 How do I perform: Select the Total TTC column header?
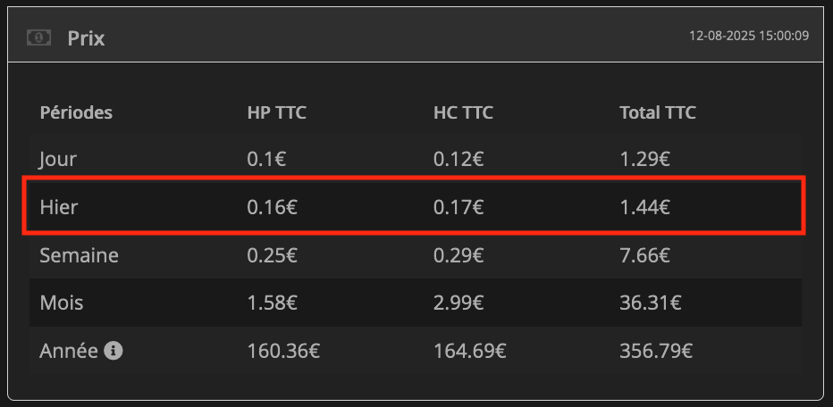[657, 112]
